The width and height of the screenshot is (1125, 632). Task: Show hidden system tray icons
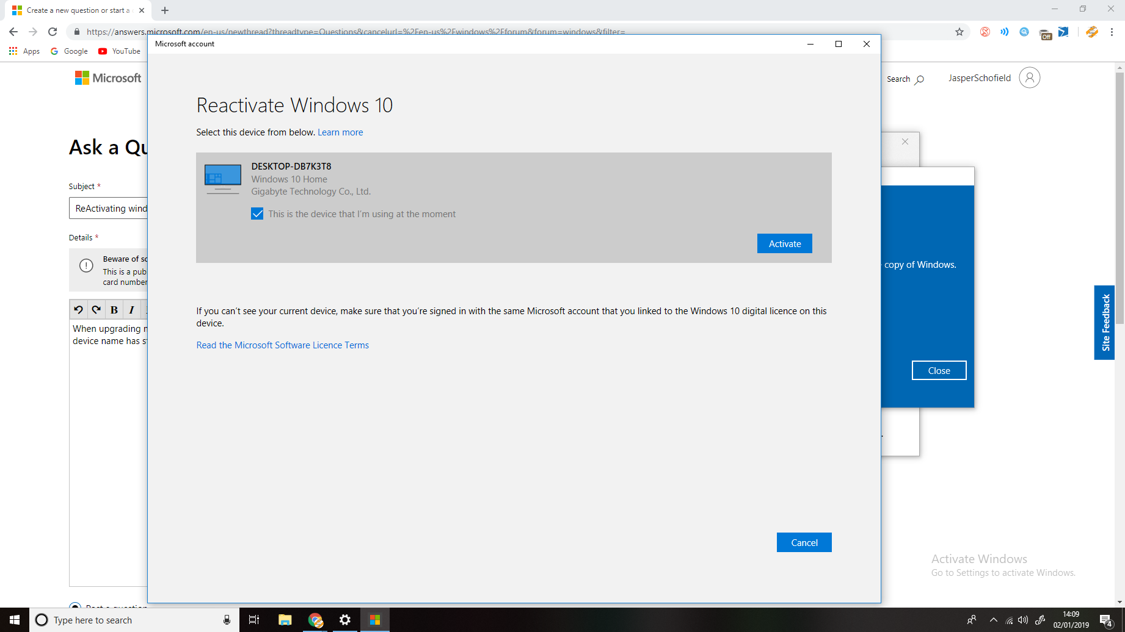pyautogui.click(x=994, y=620)
